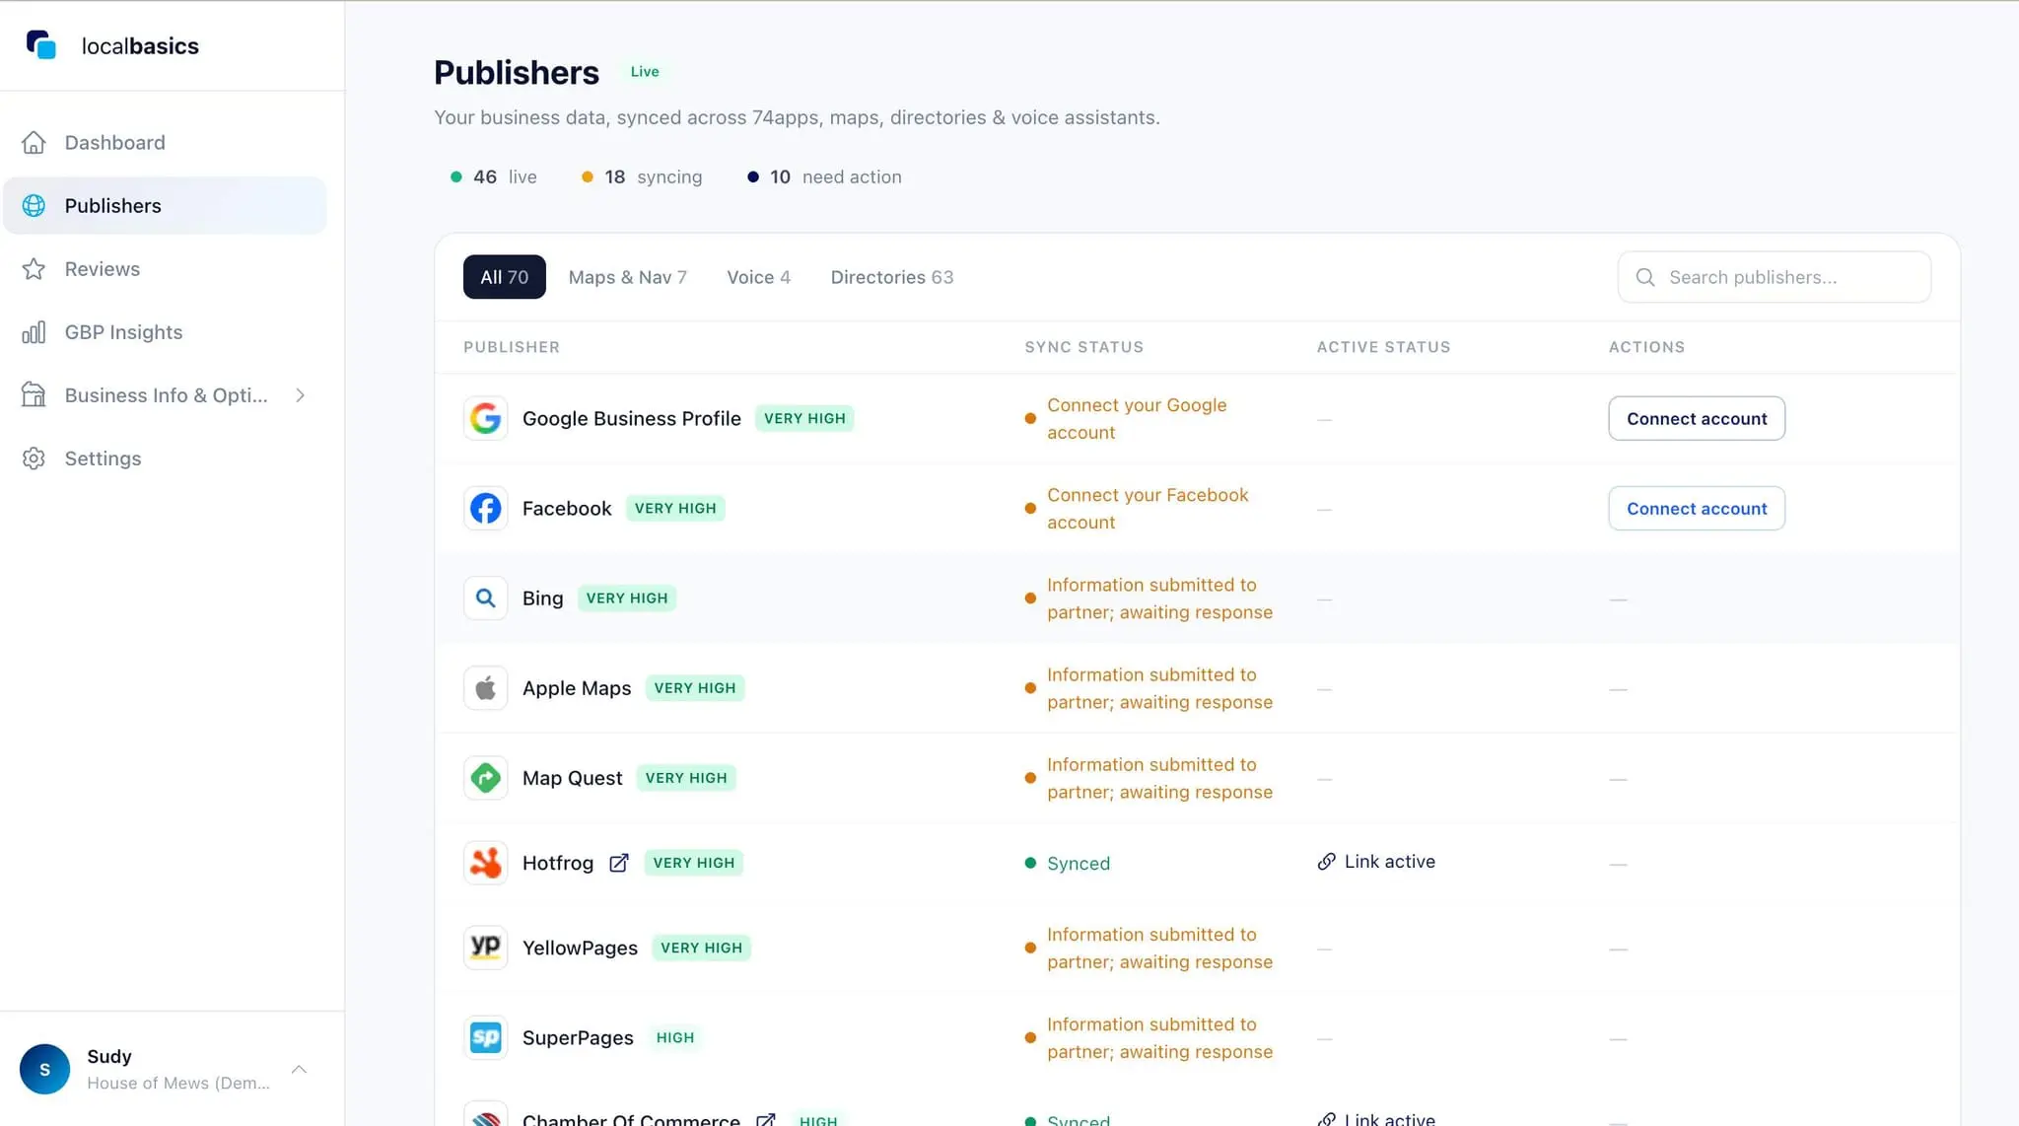Click the Apple Maps publisher name
Image resolution: width=2019 pixels, height=1126 pixels.
pos(577,687)
